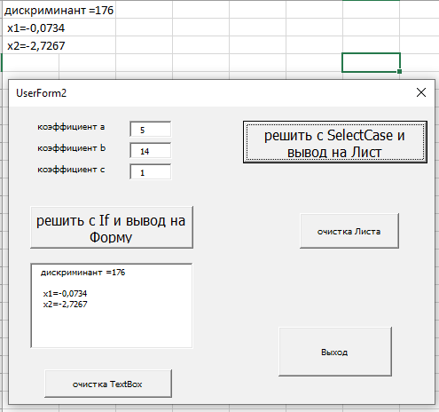The image size is (439, 412).
Task: Click the UserForm2 title bar text
Action: [x=42, y=93]
